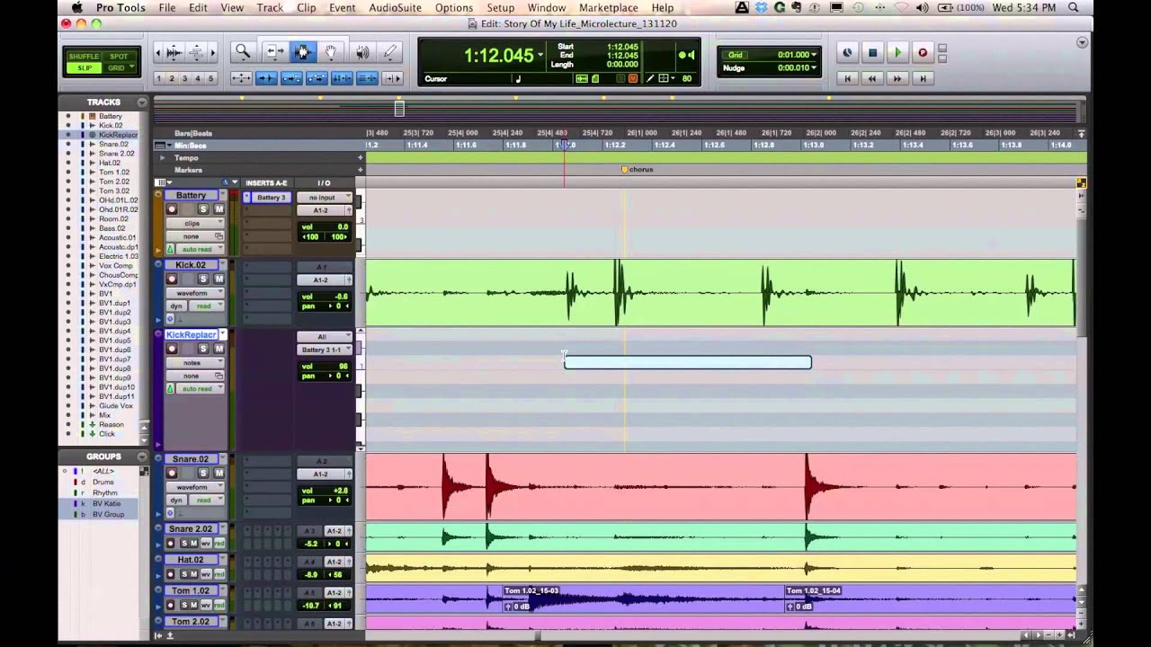
Task: Recall zoom preset 1
Action: (x=159, y=78)
